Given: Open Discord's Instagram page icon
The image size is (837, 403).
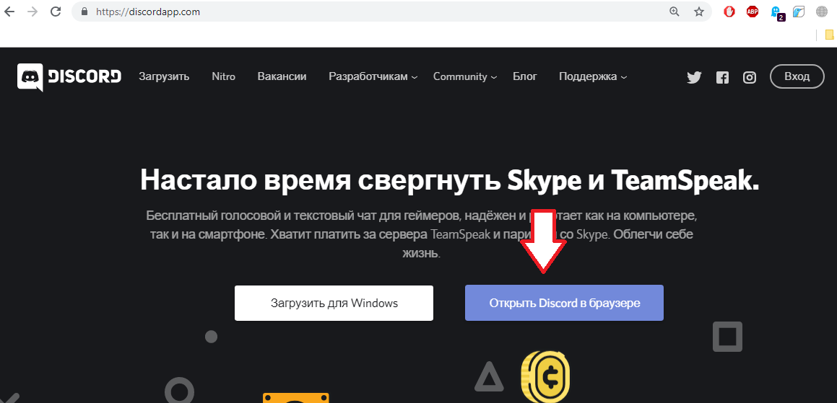Looking at the screenshot, I should tap(750, 78).
